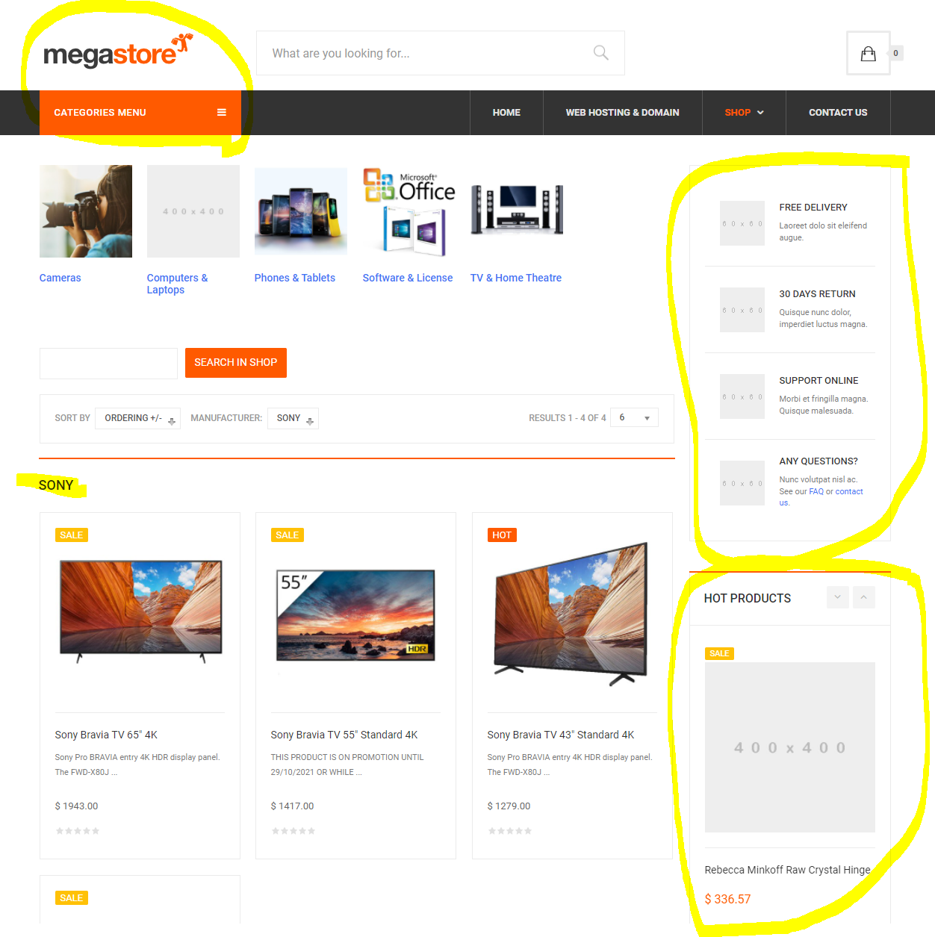Open Sony Bravia TV 55" Standard 4K title
This screenshot has width=935, height=937.
344,735
